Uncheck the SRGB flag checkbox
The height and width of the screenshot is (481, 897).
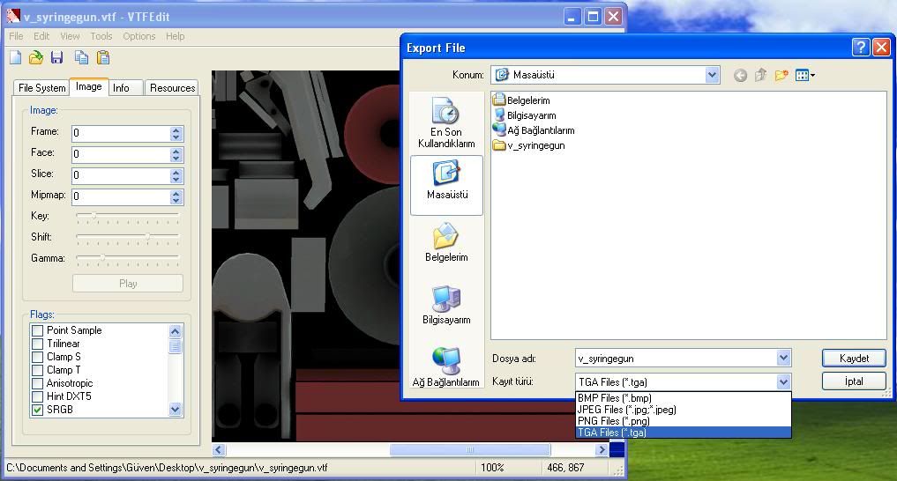click(38, 410)
